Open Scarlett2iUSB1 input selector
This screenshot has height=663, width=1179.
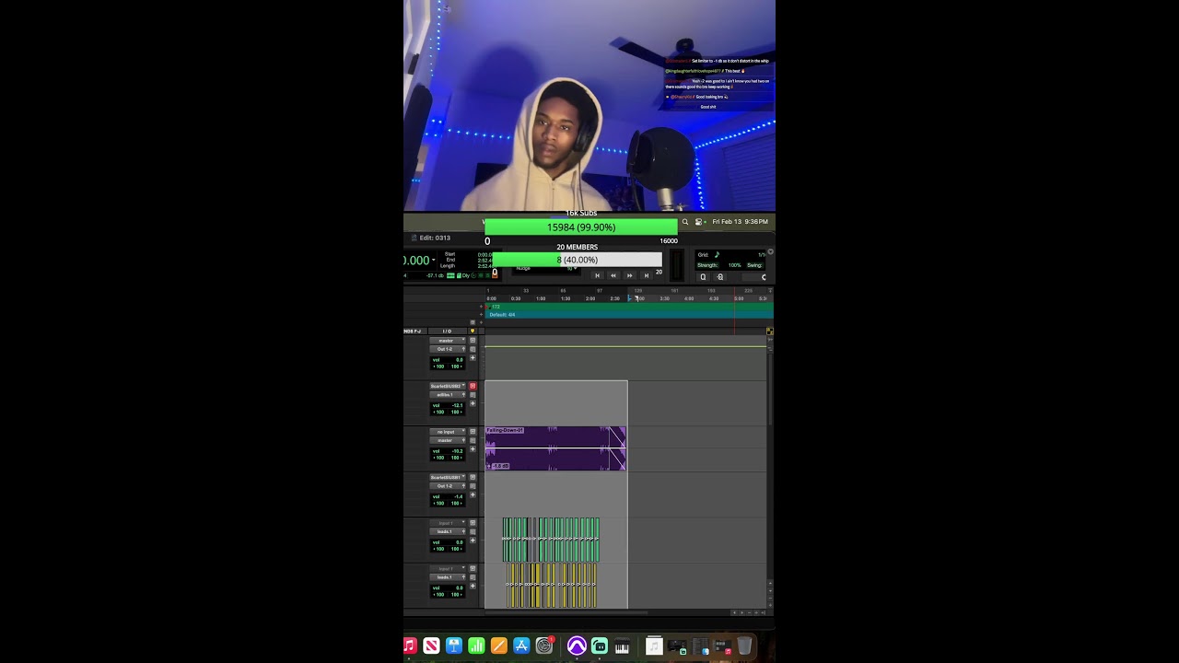click(448, 477)
